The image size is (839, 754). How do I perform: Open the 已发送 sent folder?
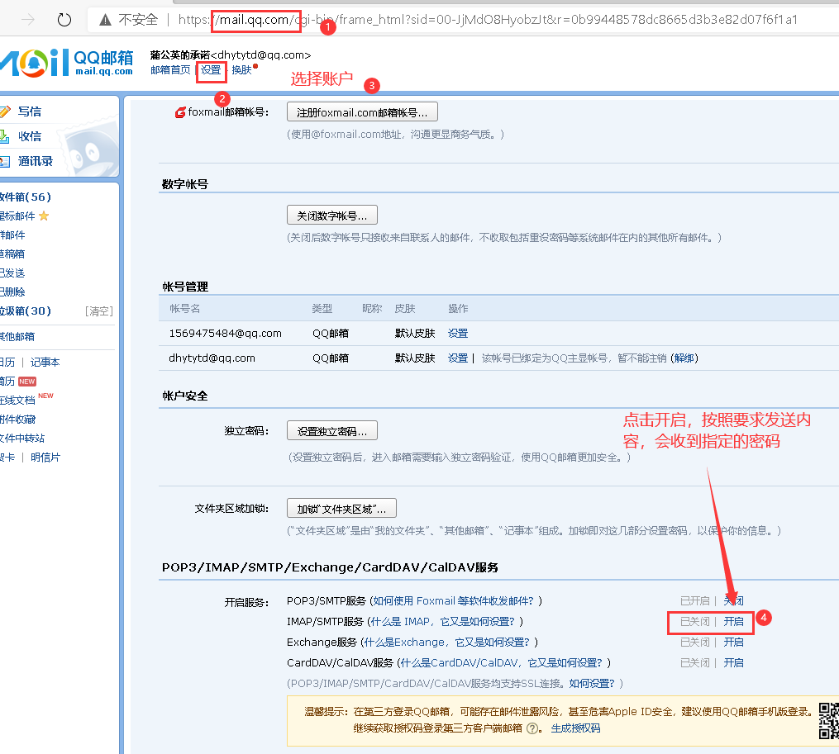coord(12,273)
